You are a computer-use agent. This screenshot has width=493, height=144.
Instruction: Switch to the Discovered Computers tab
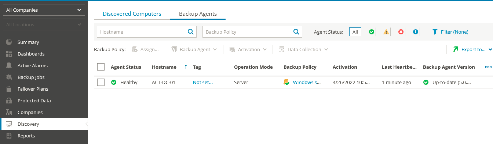[x=132, y=14]
